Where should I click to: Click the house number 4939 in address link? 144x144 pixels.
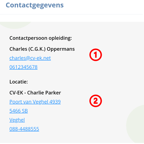click(x=55, y=102)
